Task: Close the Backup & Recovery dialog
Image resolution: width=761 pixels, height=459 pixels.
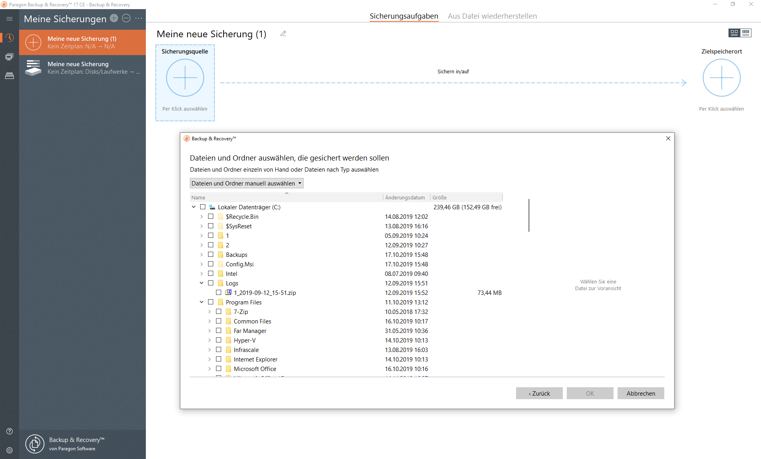Action: click(668, 138)
